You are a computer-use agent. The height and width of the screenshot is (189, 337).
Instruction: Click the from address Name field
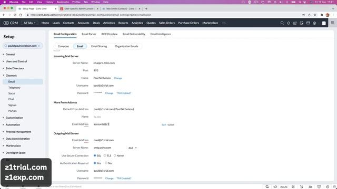pyautogui.click(x=126, y=117)
